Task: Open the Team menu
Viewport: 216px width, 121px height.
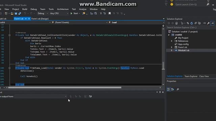Action: click(43, 9)
